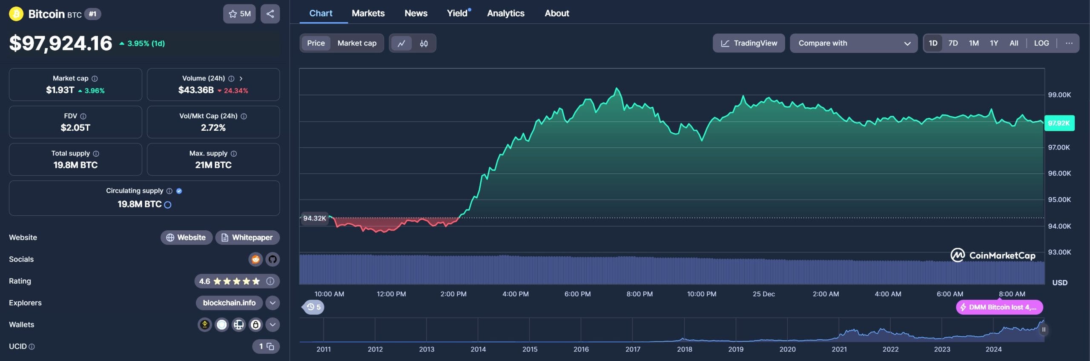
Task: Switch to the Markets tab
Action: tap(368, 13)
